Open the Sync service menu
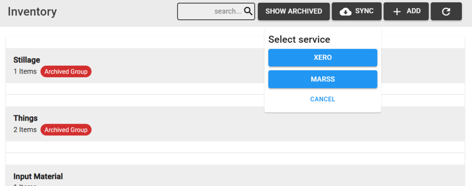The image size is (472, 186). point(356,11)
